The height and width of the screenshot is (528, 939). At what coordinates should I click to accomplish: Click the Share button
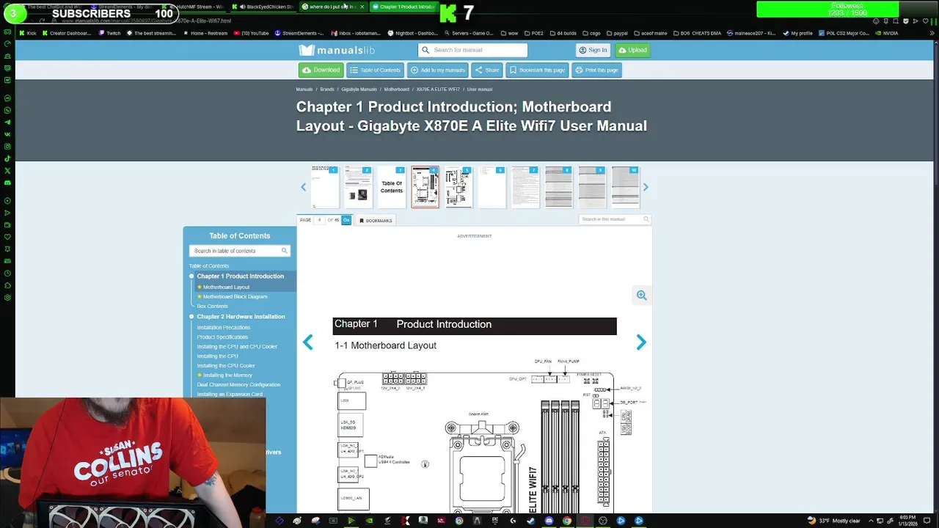(x=486, y=70)
